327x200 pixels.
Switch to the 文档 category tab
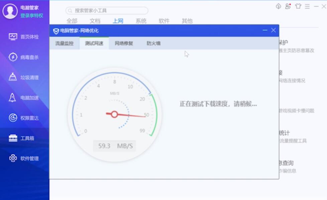coord(95,21)
